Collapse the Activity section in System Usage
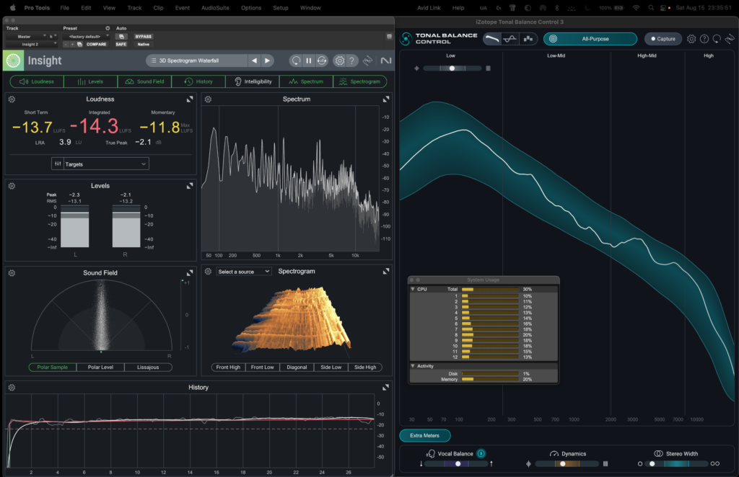 (413, 366)
